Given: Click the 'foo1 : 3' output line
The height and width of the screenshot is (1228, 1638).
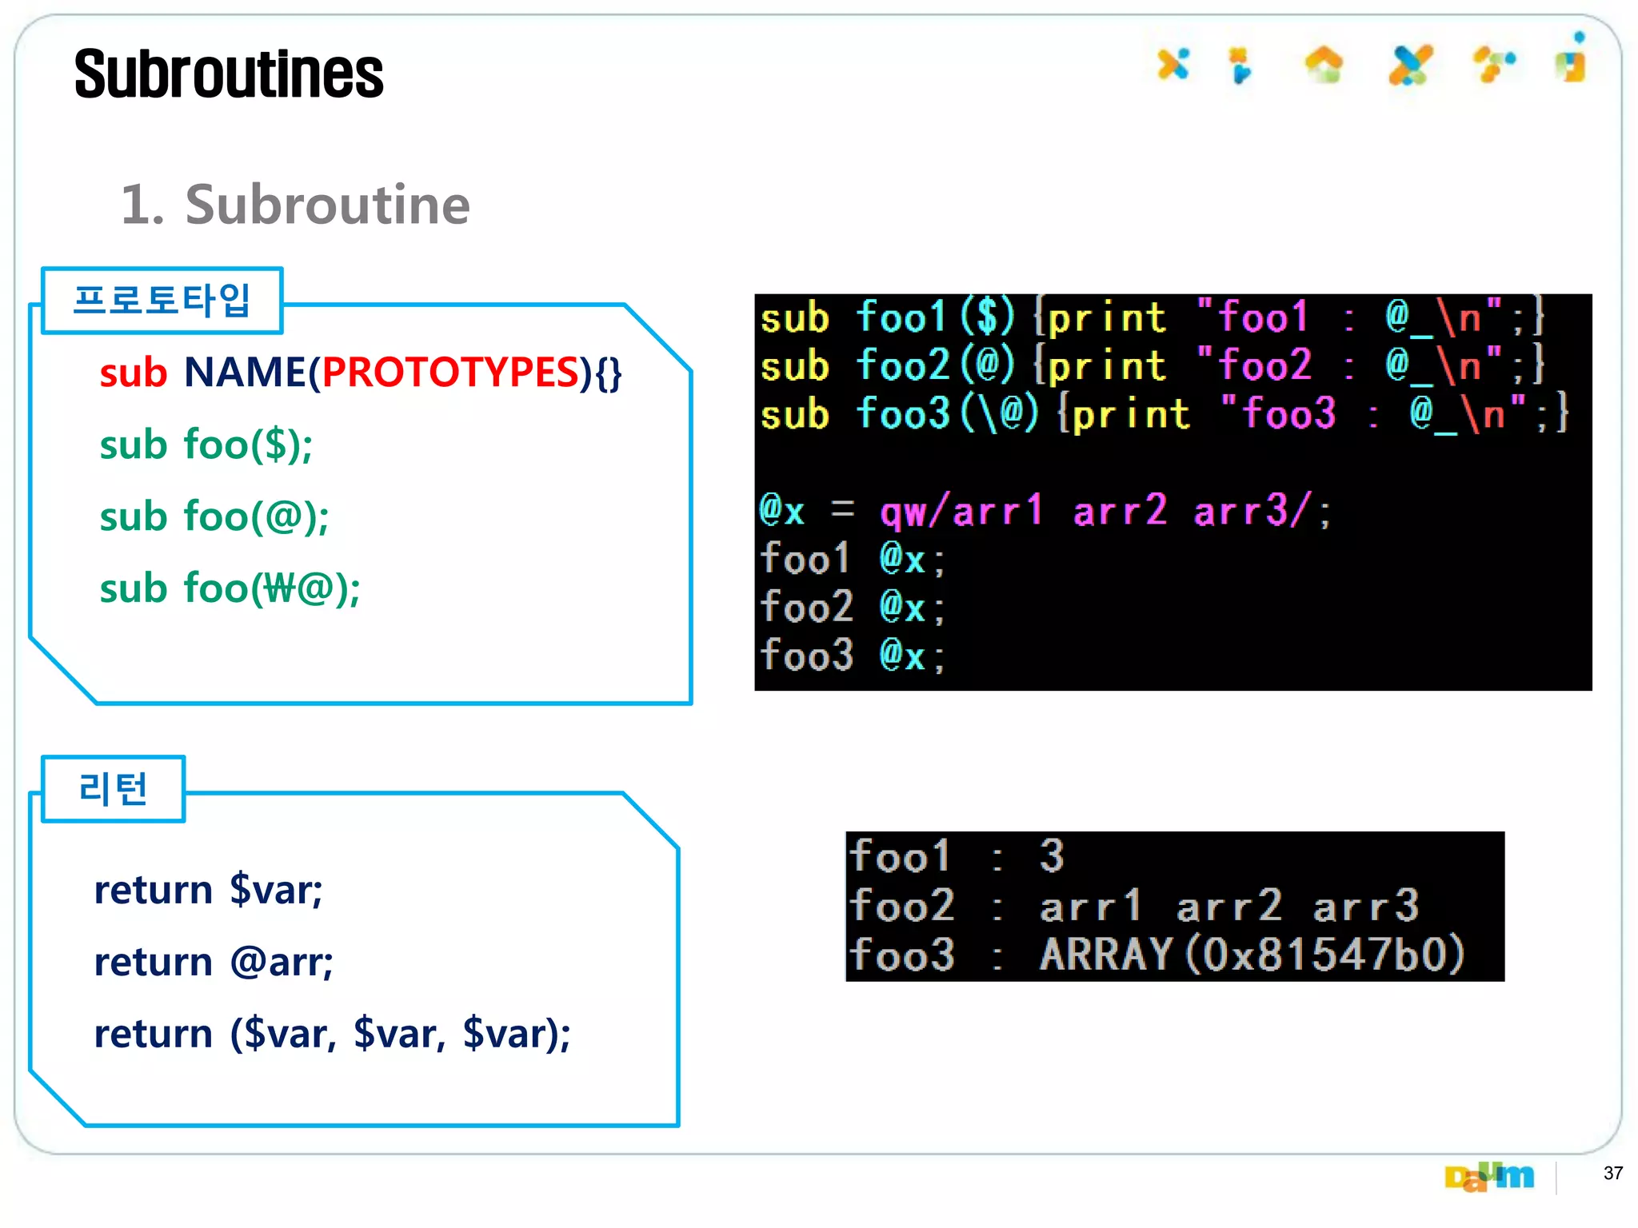Looking at the screenshot, I should pyautogui.click(x=957, y=856).
